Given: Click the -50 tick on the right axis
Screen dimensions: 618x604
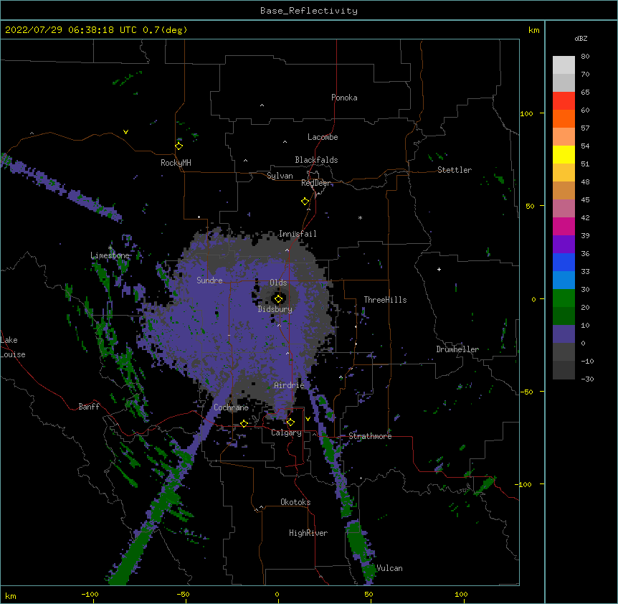Looking at the screenshot, I should click(x=526, y=392).
